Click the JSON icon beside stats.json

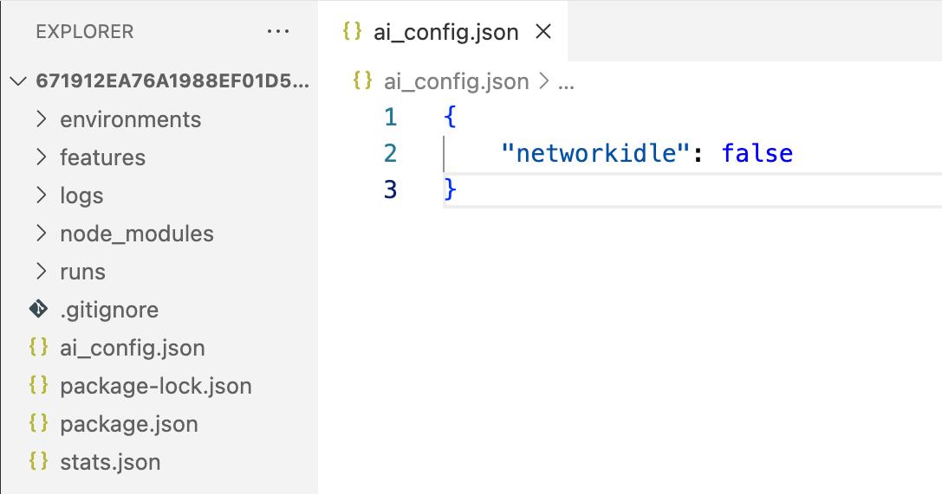[x=38, y=462]
